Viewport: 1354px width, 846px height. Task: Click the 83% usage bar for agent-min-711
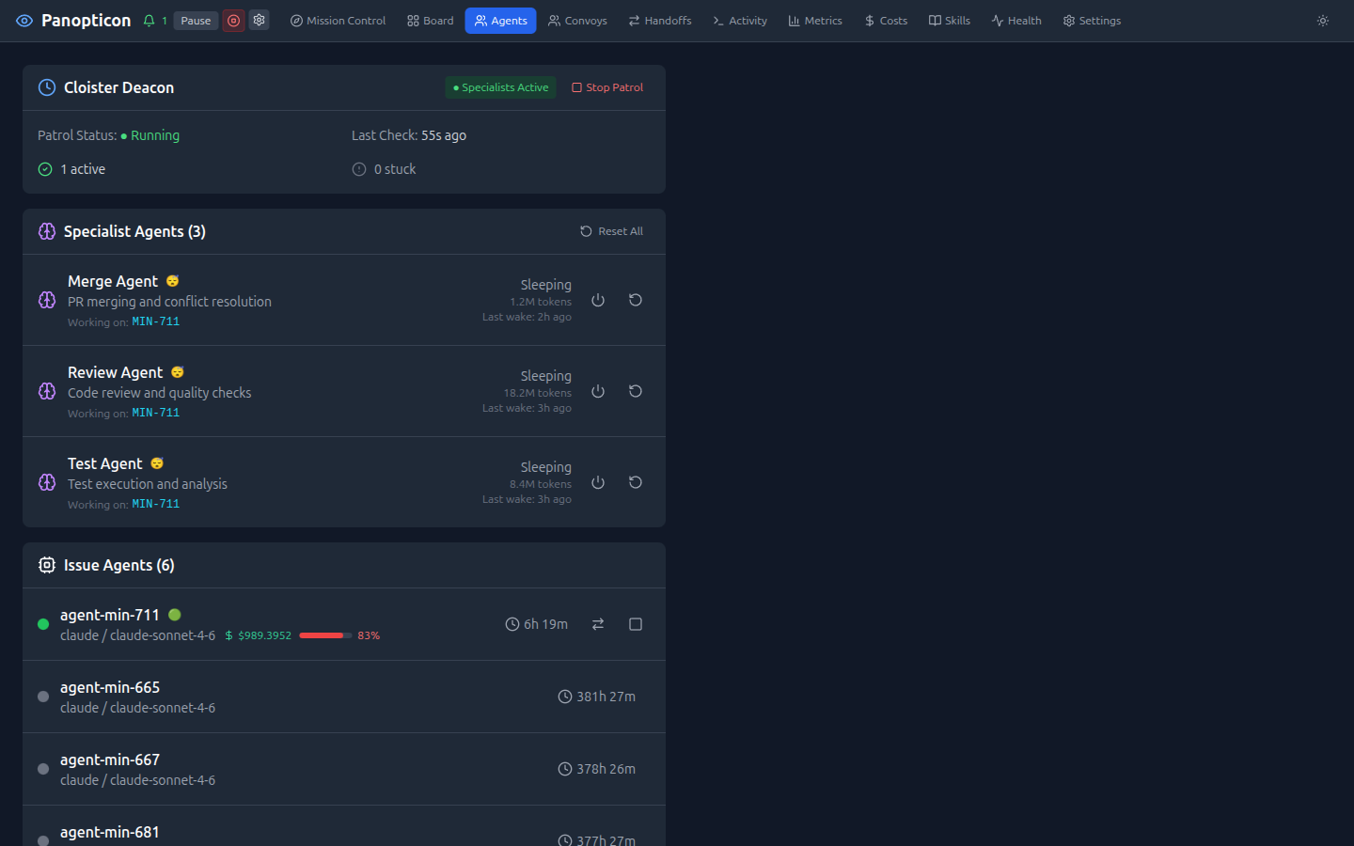[x=325, y=635]
